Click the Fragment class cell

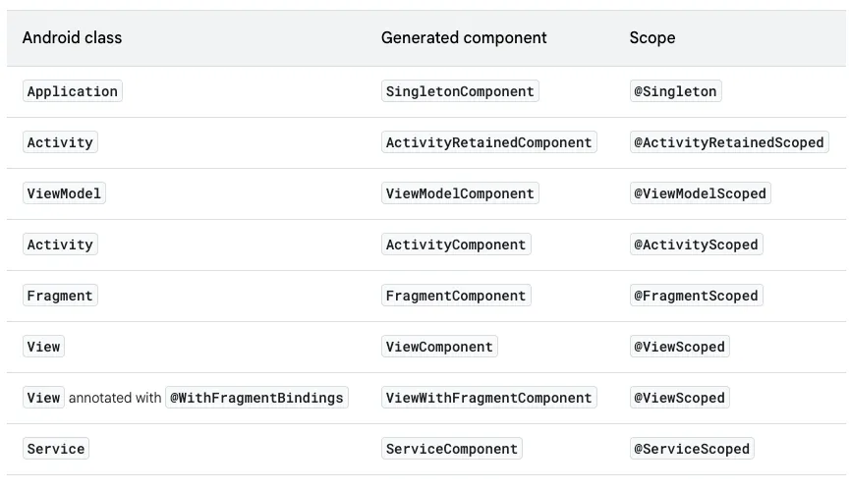60,296
